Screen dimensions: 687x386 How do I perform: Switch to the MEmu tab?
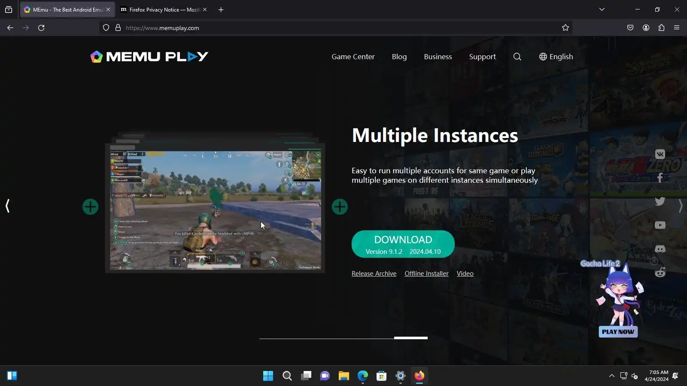click(x=67, y=9)
